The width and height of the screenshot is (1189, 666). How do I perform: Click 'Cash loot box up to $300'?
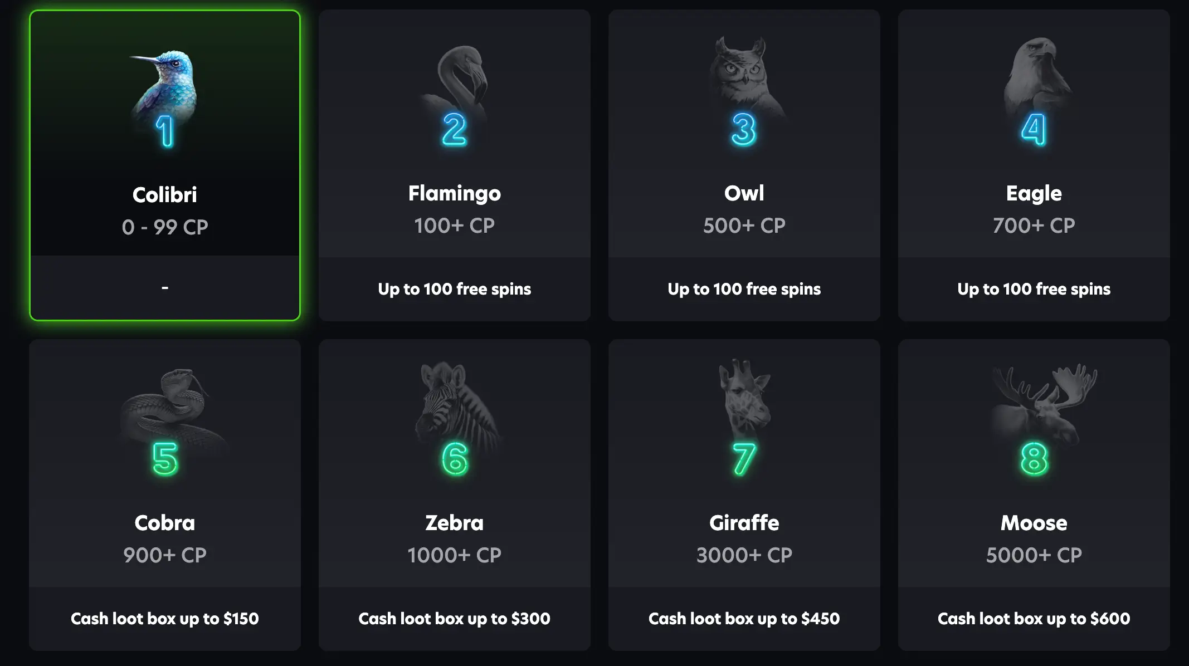coord(455,619)
